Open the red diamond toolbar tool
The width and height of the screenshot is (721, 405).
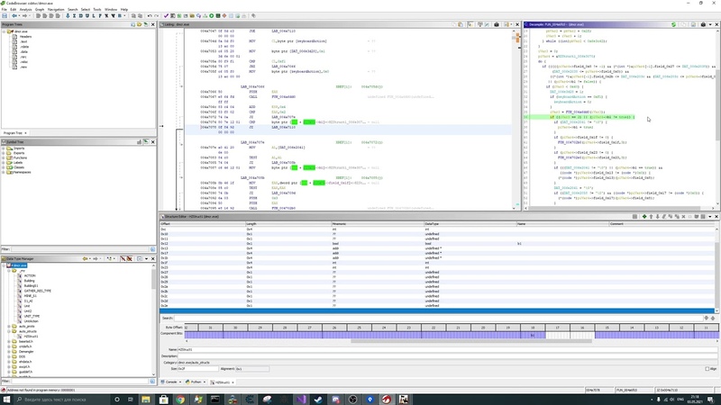(x=224, y=15)
